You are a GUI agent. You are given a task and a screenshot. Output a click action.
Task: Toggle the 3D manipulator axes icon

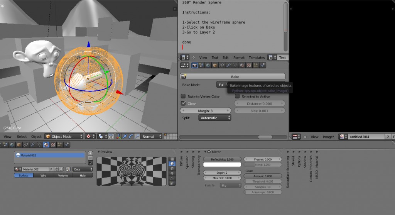coord(118,137)
